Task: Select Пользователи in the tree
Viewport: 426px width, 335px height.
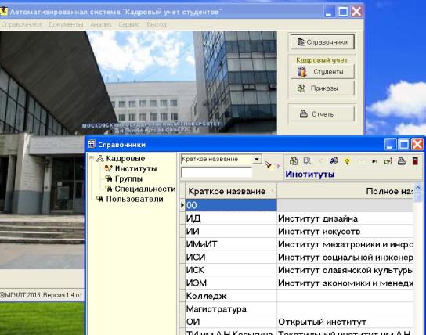Action: [135, 199]
